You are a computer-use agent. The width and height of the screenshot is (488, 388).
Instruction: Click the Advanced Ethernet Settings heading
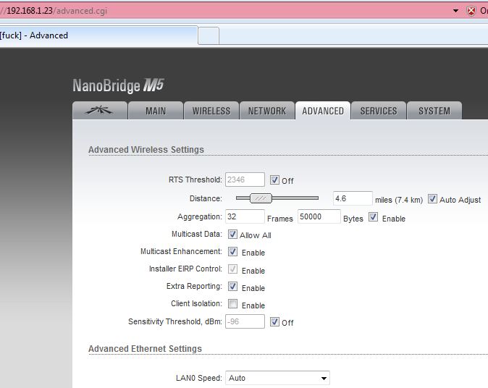click(x=145, y=349)
